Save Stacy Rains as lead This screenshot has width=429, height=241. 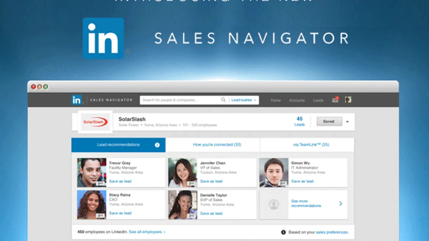click(x=120, y=213)
